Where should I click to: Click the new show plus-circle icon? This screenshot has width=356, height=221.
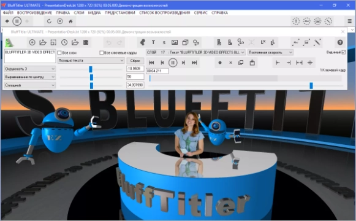32,42
